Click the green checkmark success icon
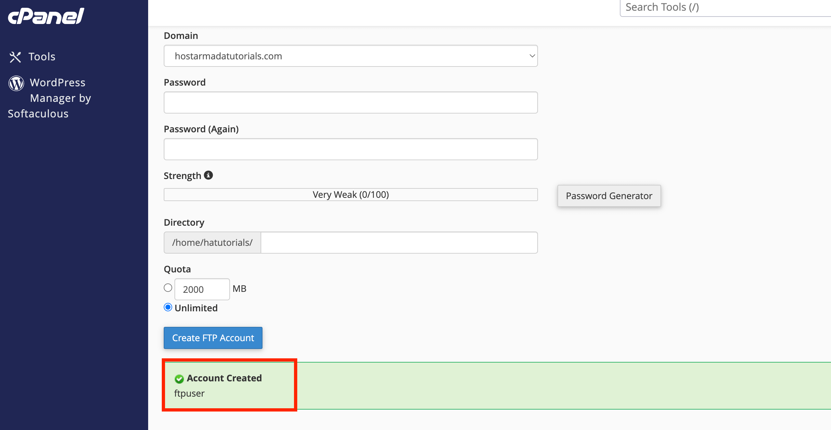 coord(180,378)
